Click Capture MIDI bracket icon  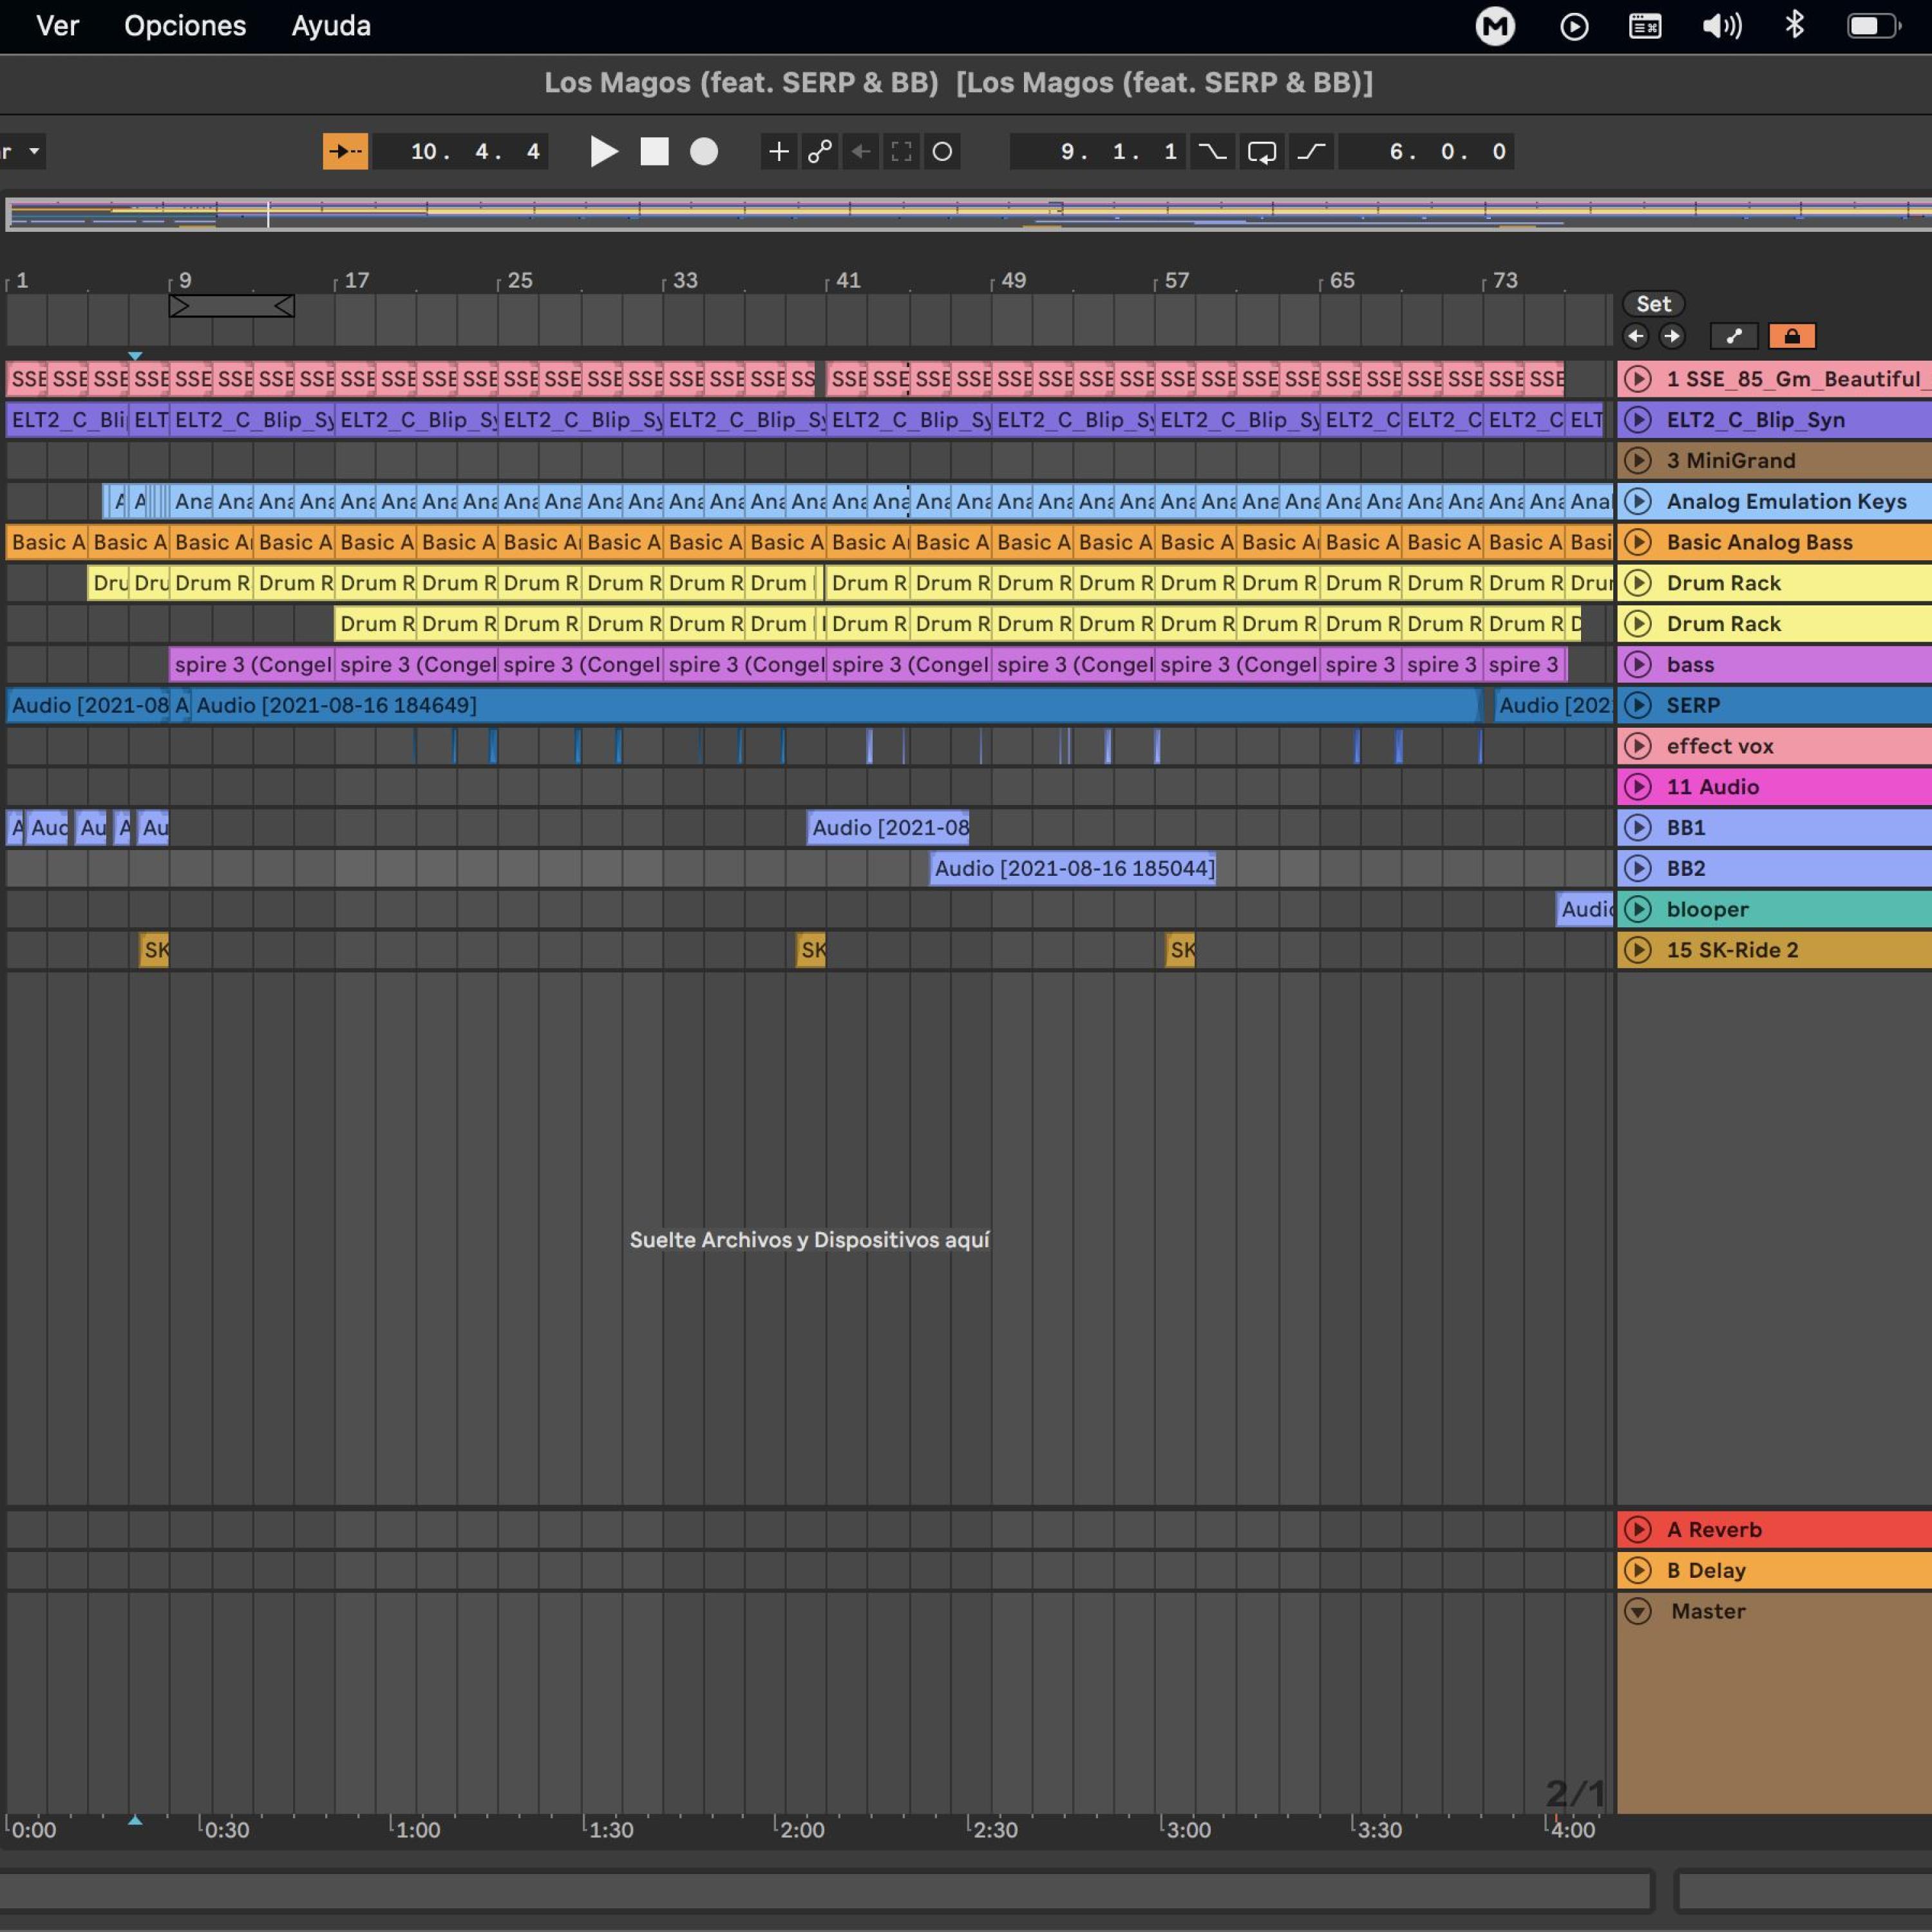[x=901, y=151]
